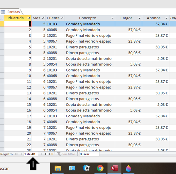Go to next record arrow
The height and width of the screenshot is (174, 176).
pos(41,154)
